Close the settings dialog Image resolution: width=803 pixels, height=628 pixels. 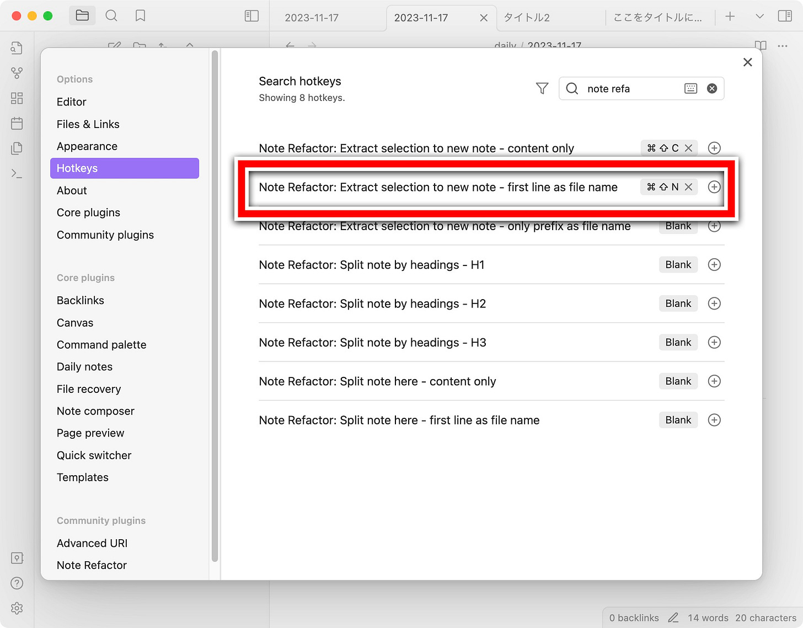[747, 62]
